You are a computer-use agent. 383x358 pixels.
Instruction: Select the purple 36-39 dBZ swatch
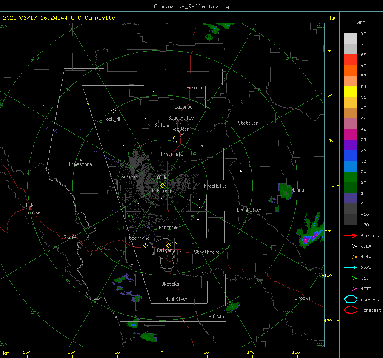351,145
